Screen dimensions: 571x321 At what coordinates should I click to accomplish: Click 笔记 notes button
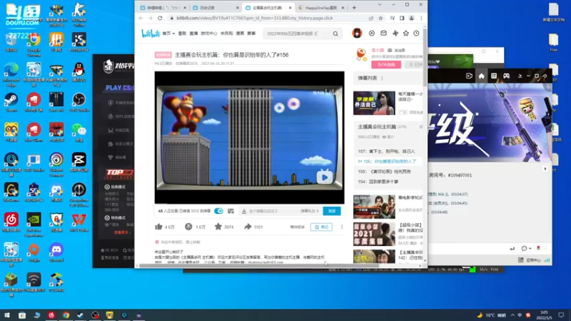pyautogui.click(x=321, y=227)
